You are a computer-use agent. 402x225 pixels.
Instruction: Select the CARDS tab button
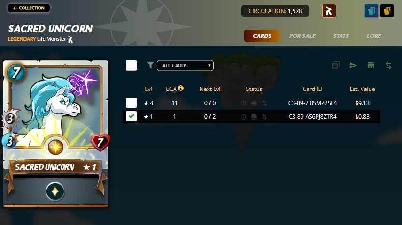[x=262, y=36]
